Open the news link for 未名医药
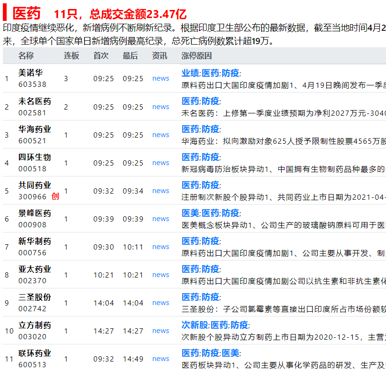Screen dimensions: 386x371 [x=160, y=107]
